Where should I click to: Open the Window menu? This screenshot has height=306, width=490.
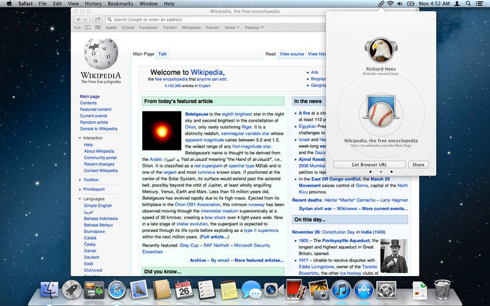click(x=148, y=4)
